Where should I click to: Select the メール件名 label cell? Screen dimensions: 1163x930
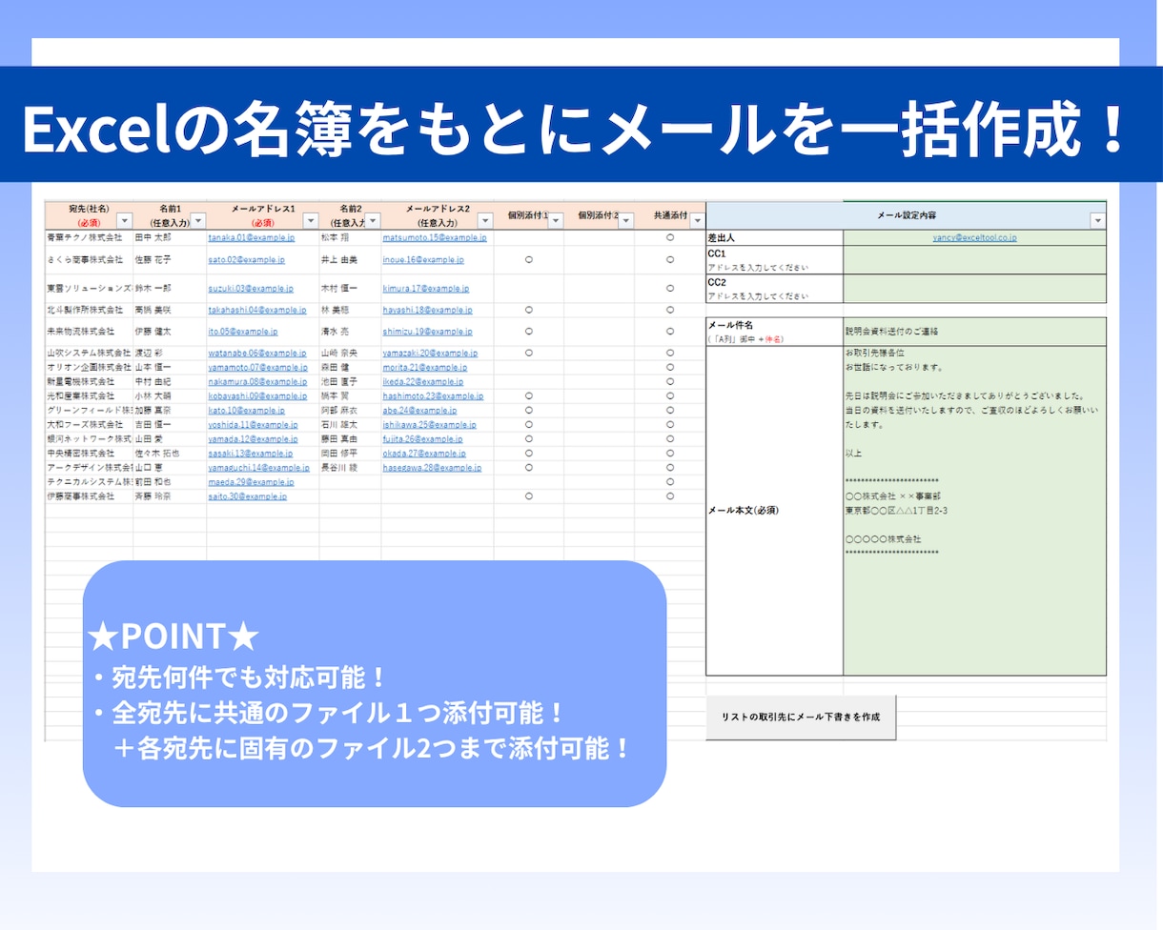tap(774, 332)
